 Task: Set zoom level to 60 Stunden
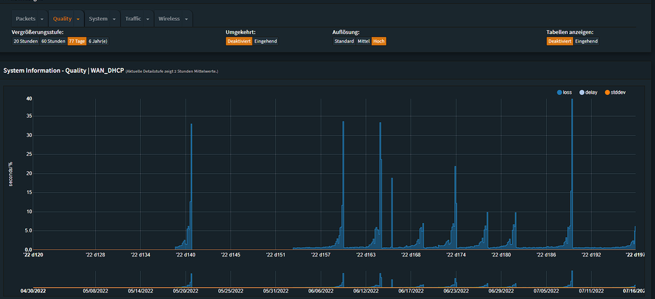click(53, 41)
